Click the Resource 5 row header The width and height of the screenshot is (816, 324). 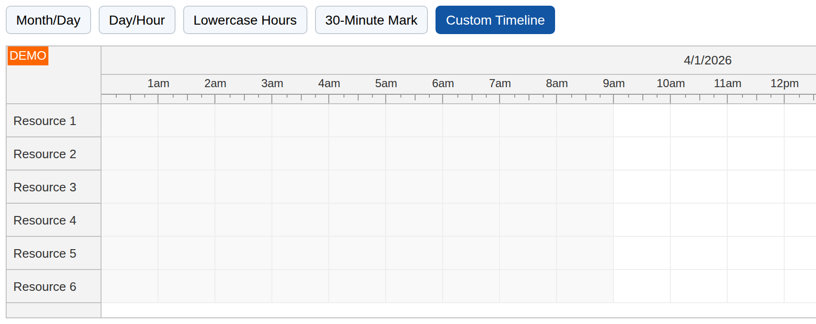[x=45, y=253]
